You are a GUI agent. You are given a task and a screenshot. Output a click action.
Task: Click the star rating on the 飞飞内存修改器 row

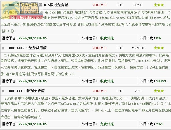tap(159, 5)
